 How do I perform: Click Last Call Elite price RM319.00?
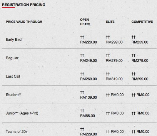pos(114,79)
